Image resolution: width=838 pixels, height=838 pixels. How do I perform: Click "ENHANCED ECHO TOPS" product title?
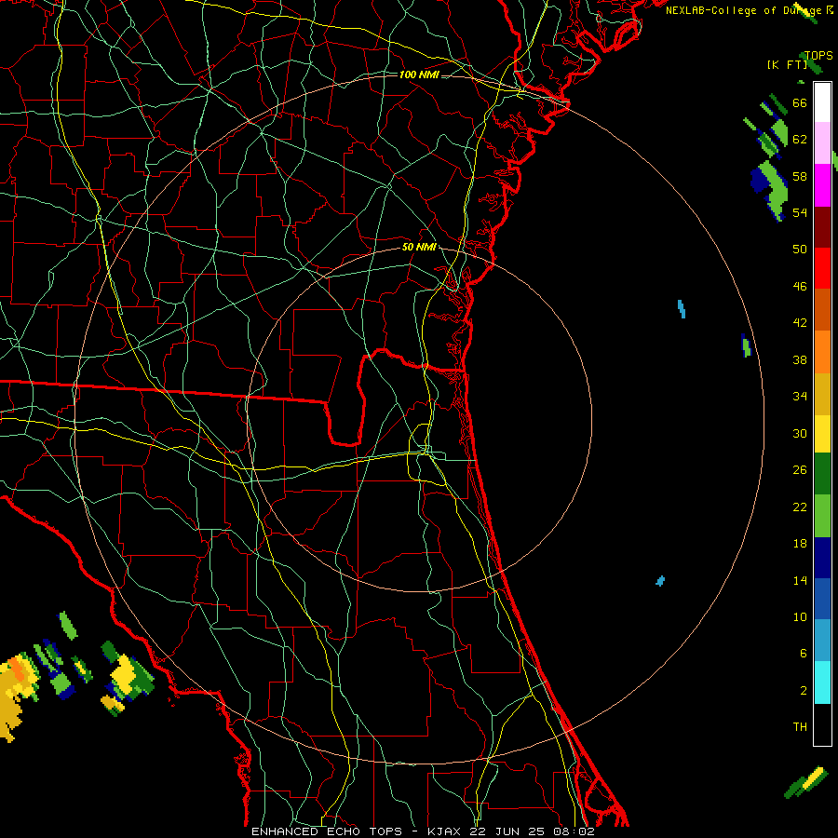click(327, 831)
